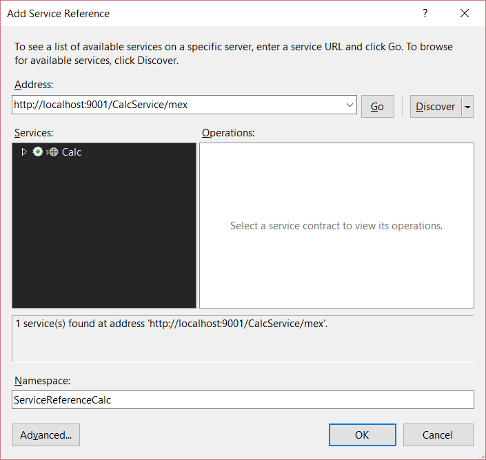Click the Address label
The image size is (486, 460).
click(x=34, y=85)
